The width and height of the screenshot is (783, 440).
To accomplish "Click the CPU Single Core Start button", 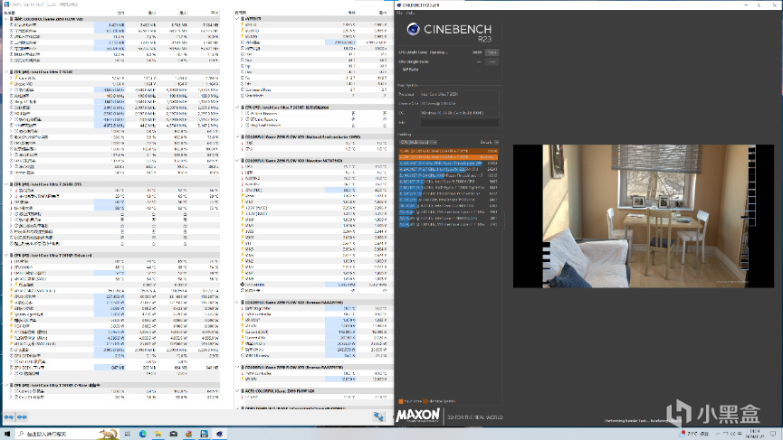I will pyautogui.click(x=492, y=61).
